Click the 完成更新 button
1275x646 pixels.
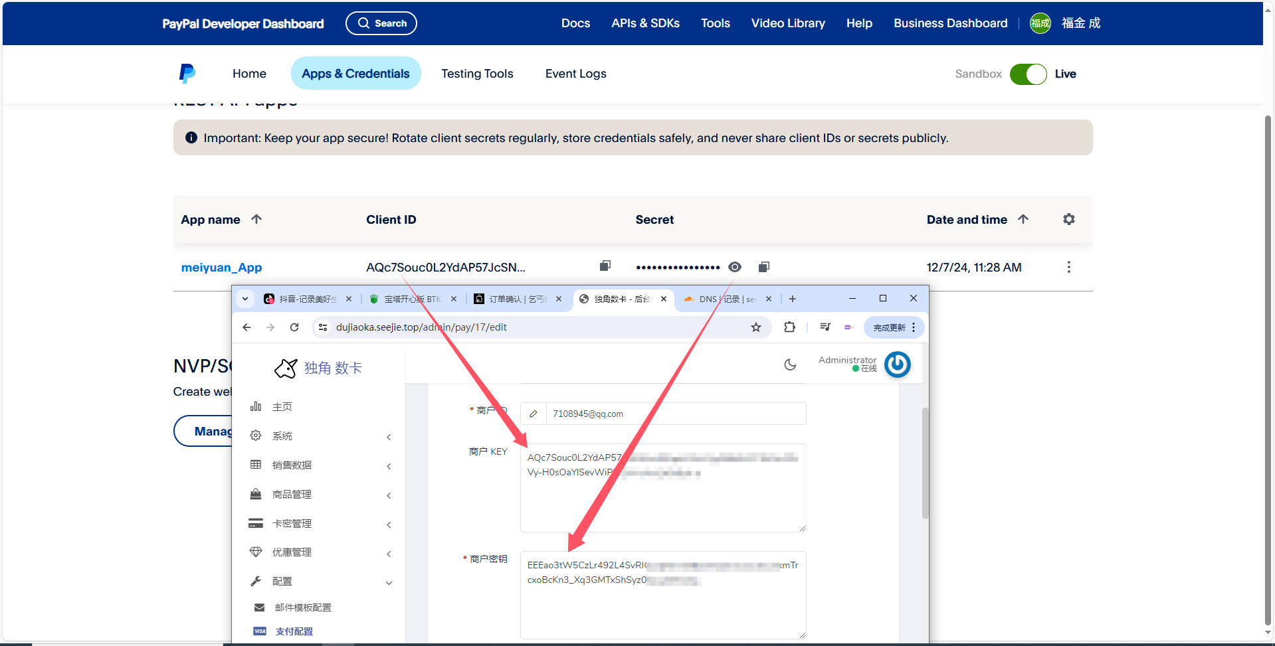point(888,327)
